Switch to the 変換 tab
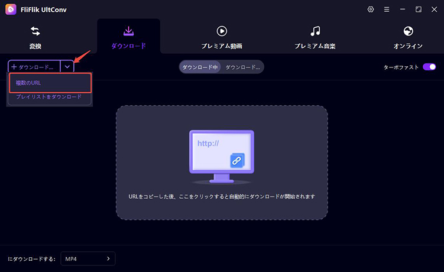 pyautogui.click(x=35, y=37)
